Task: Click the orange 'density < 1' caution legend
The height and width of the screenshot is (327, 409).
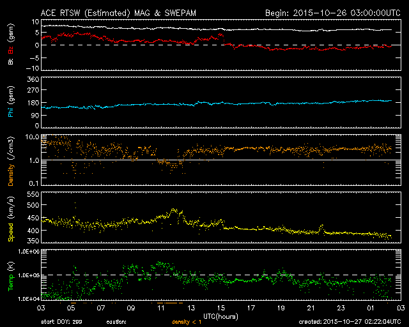Action: pos(187,322)
